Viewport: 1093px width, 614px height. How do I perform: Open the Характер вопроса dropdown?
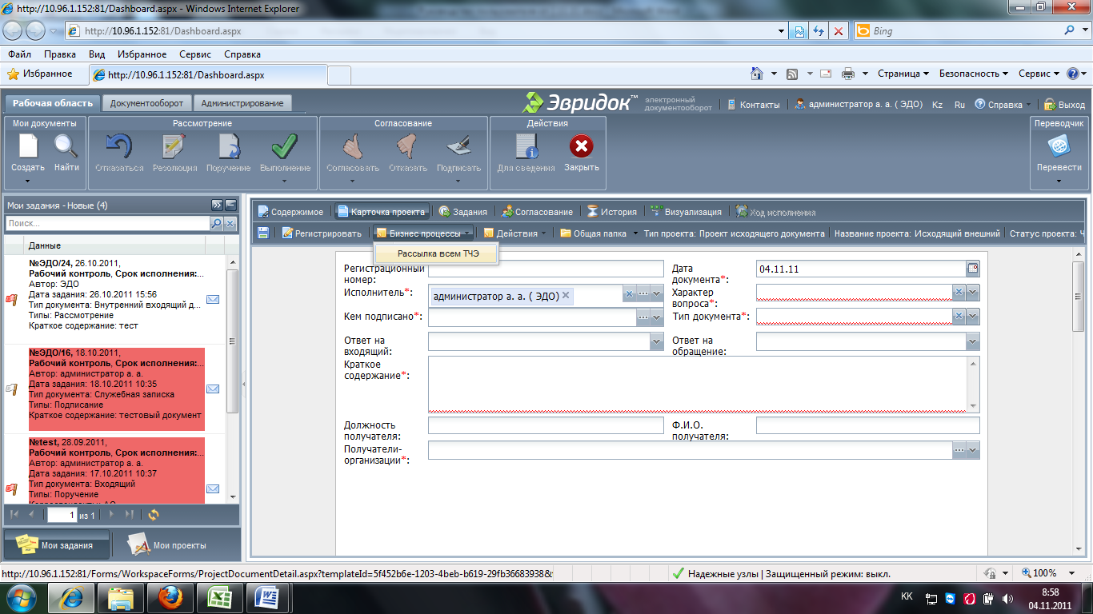pyautogui.click(x=973, y=293)
